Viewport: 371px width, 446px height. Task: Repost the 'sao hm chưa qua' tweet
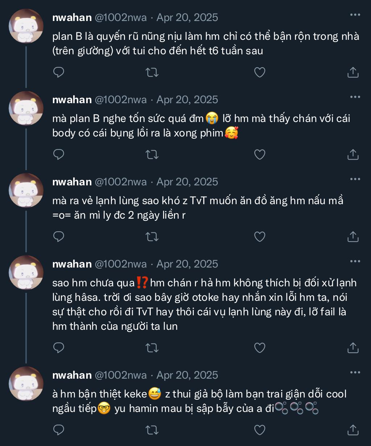pyautogui.click(x=152, y=348)
